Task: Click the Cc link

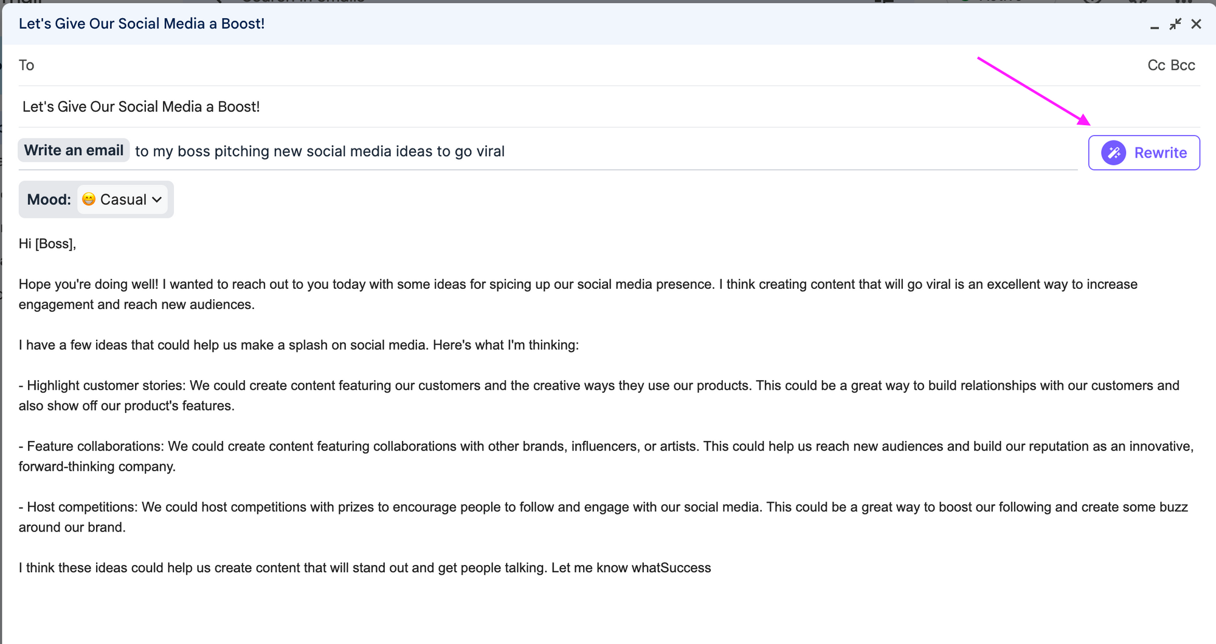Action: coord(1156,65)
